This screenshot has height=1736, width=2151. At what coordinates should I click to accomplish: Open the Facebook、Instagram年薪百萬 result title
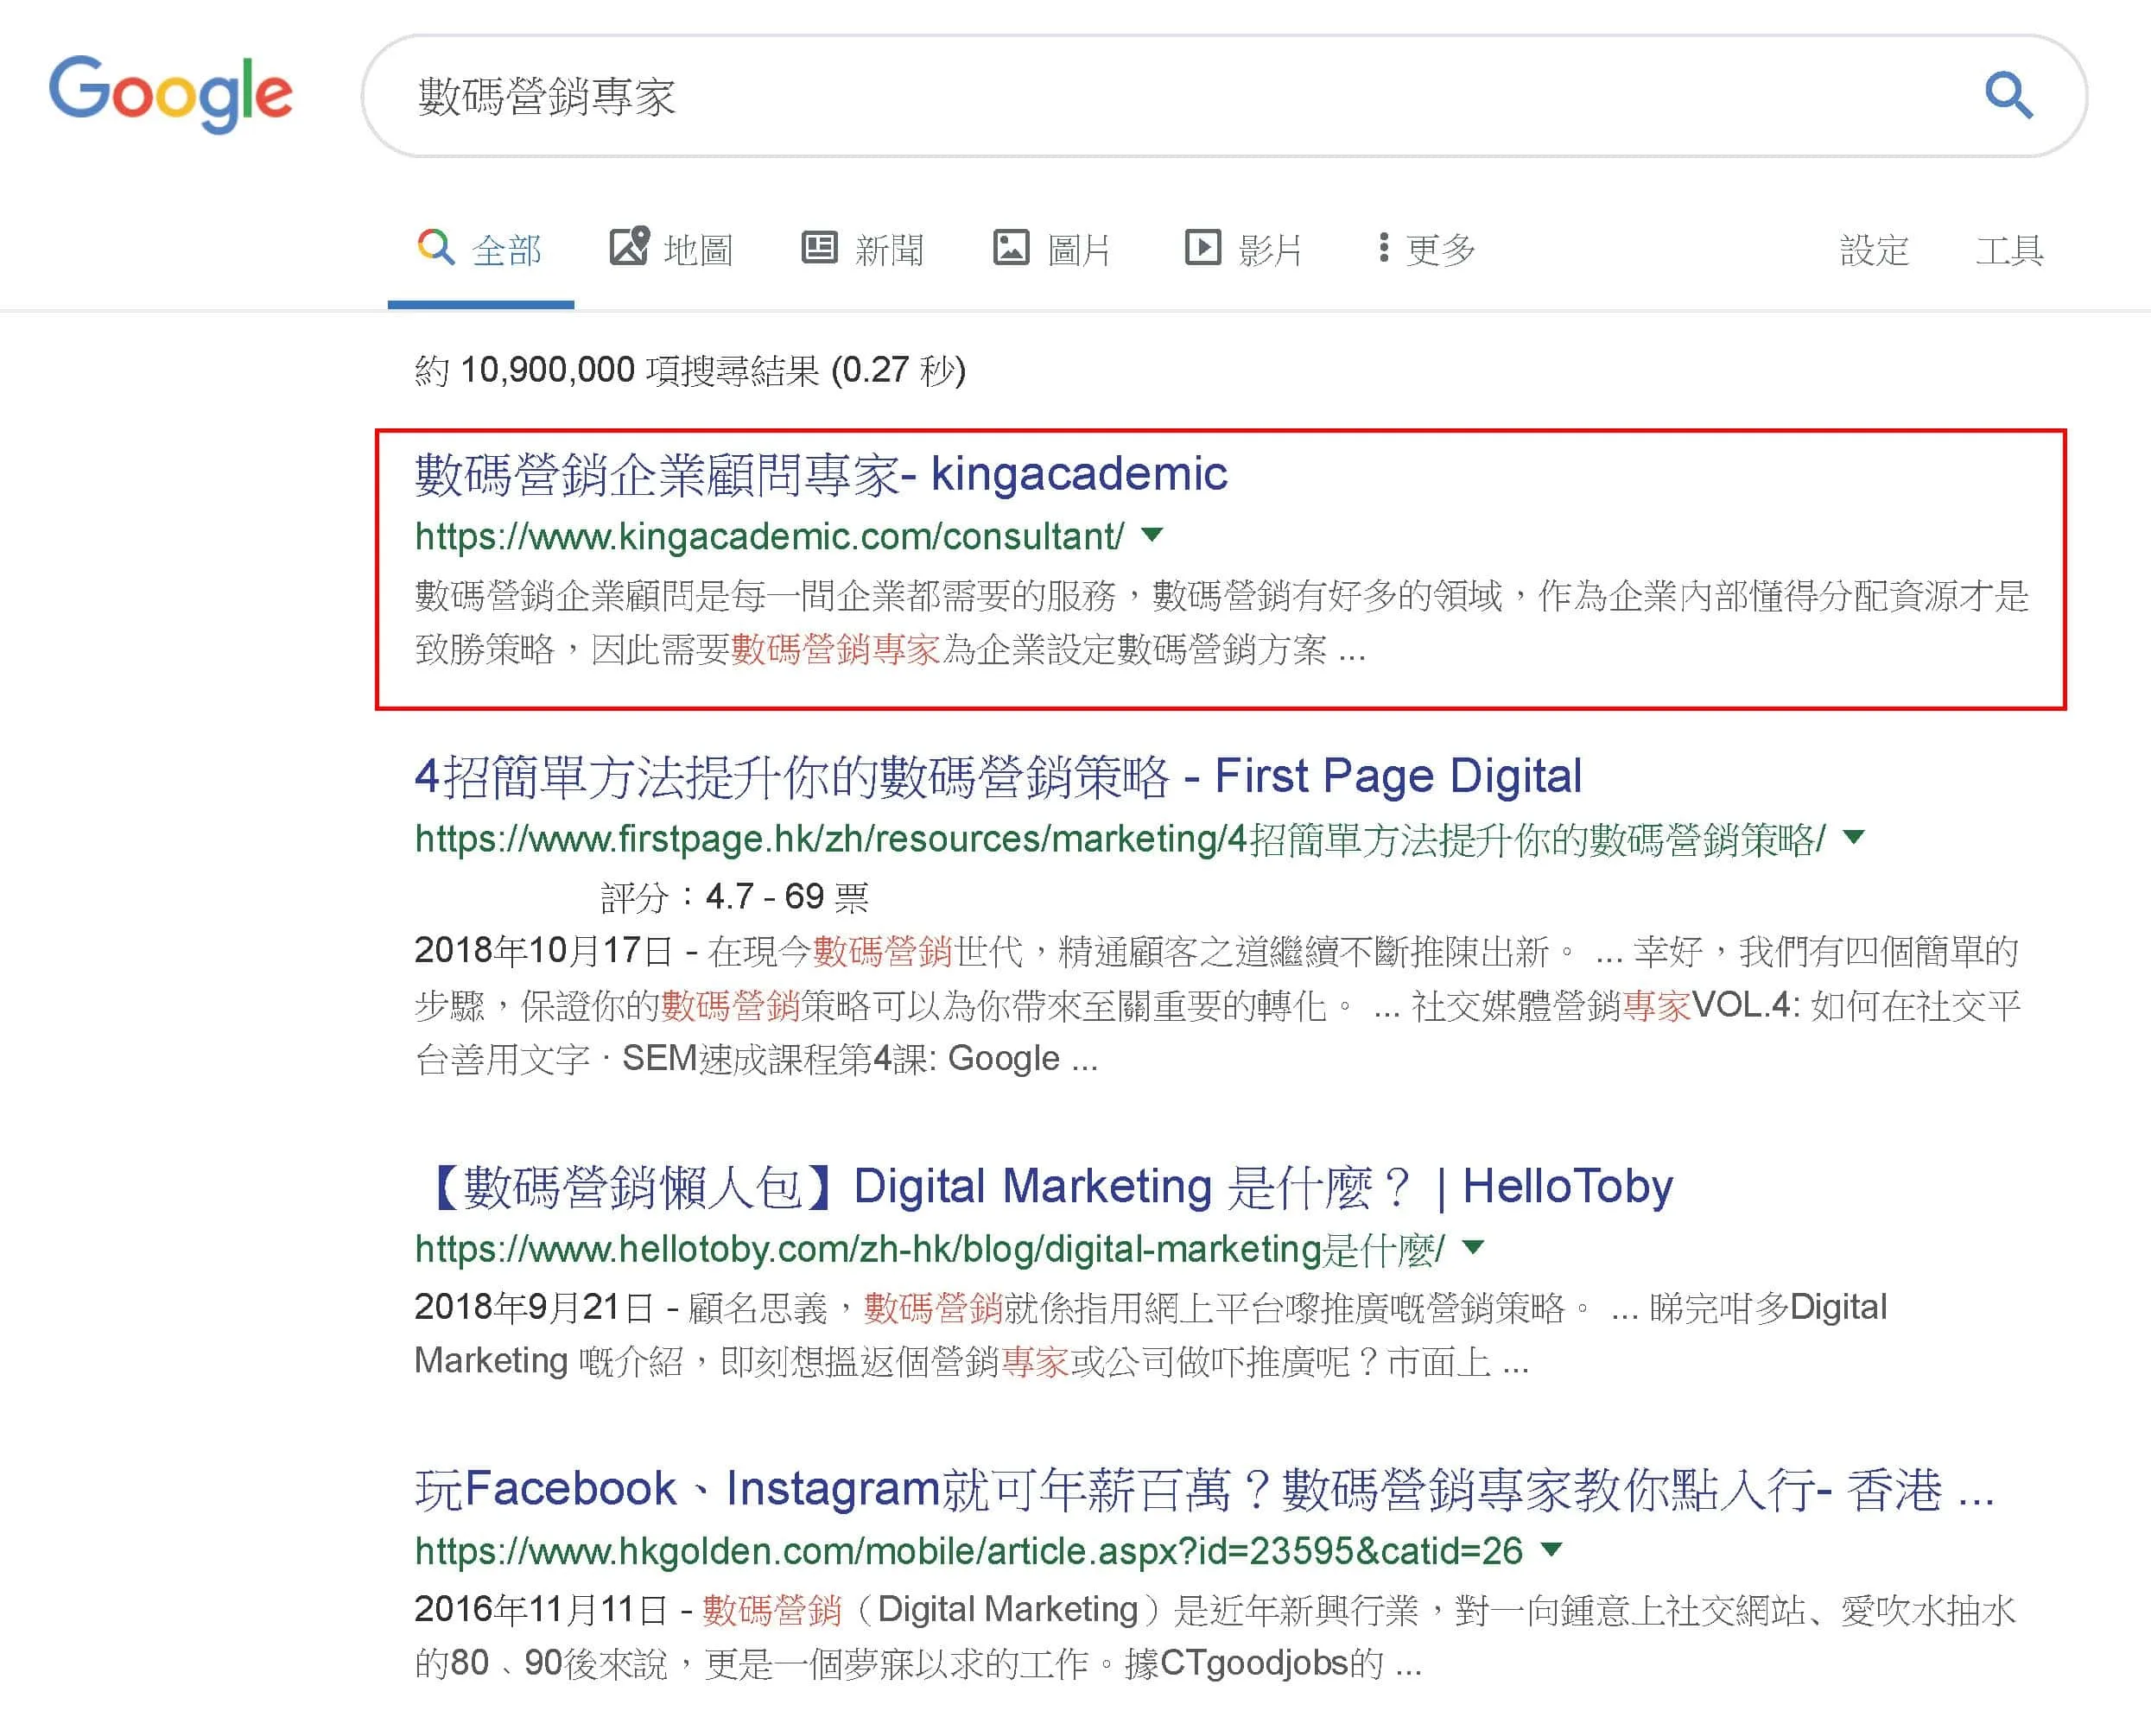click(1205, 1489)
